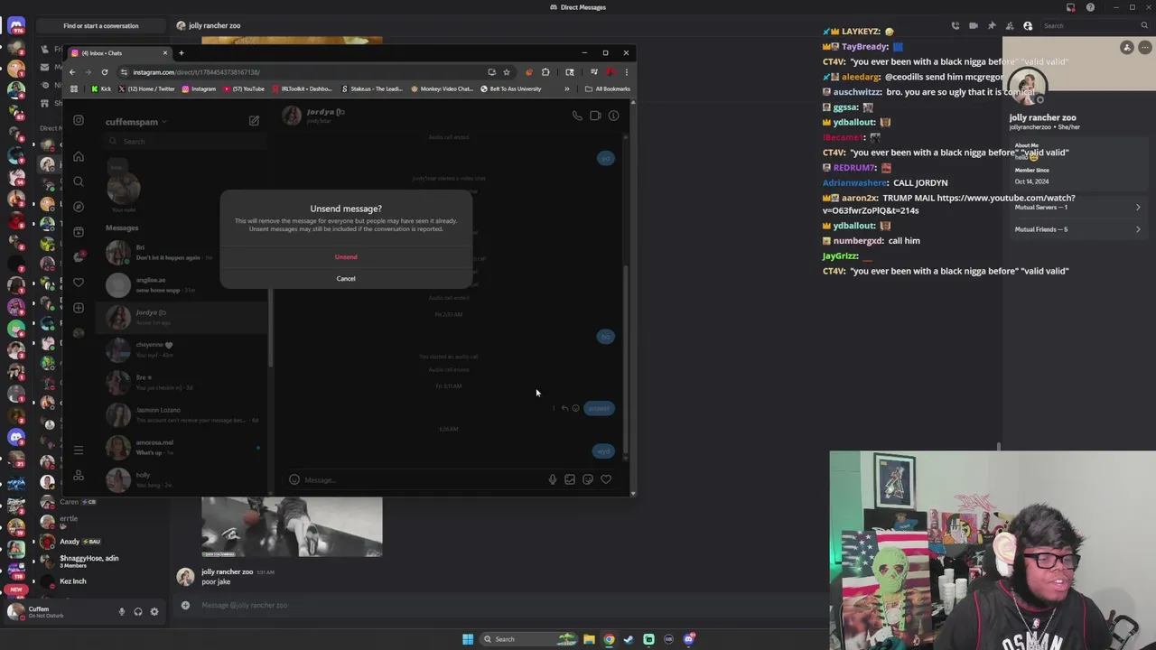Open the Home / Twitter bookmark
This screenshot has width=1156, height=650.
pos(146,89)
